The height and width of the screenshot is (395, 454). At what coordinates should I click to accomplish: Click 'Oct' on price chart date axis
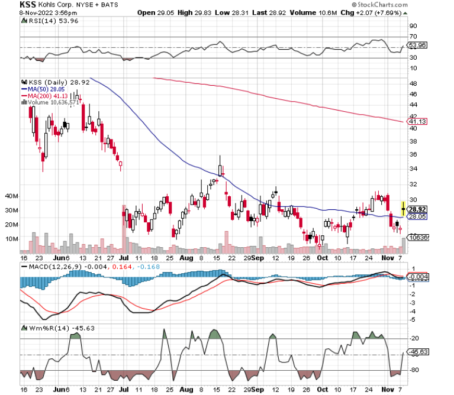[x=322, y=258]
